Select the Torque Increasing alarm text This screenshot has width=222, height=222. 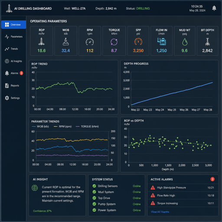(x=167, y=203)
